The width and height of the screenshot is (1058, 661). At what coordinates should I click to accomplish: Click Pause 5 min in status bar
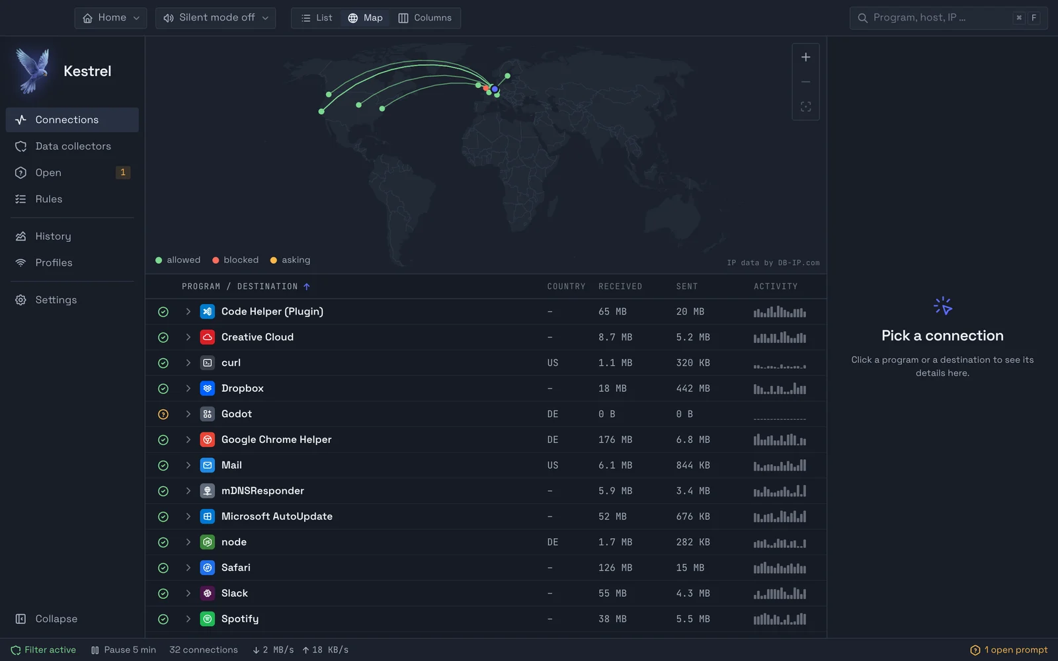[x=124, y=650]
